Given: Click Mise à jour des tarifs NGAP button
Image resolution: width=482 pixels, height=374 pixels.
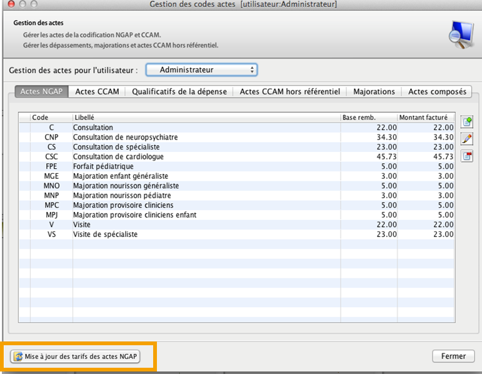Looking at the screenshot, I should 75,356.
